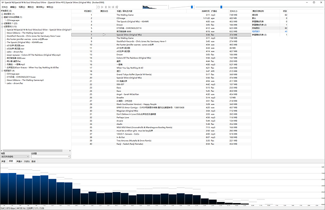Click the Stop playback button
The width and height of the screenshot is (325, 210).
(x=99, y=7)
